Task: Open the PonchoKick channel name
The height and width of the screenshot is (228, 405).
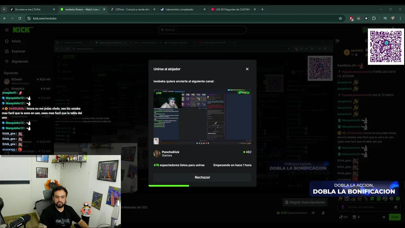Action: pyautogui.click(x=171, y=152)
